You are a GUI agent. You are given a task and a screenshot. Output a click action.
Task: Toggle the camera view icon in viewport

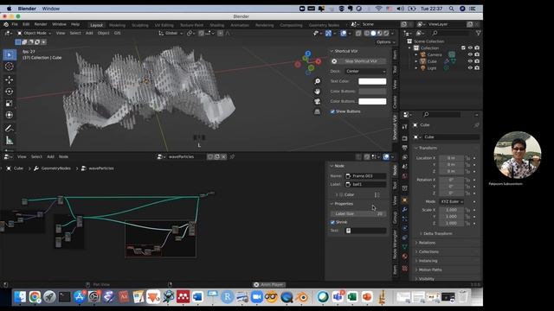tap(318, 102)
